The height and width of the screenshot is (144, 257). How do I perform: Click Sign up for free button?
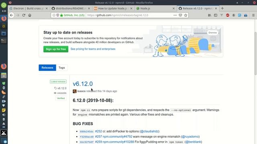coord(56,49)
